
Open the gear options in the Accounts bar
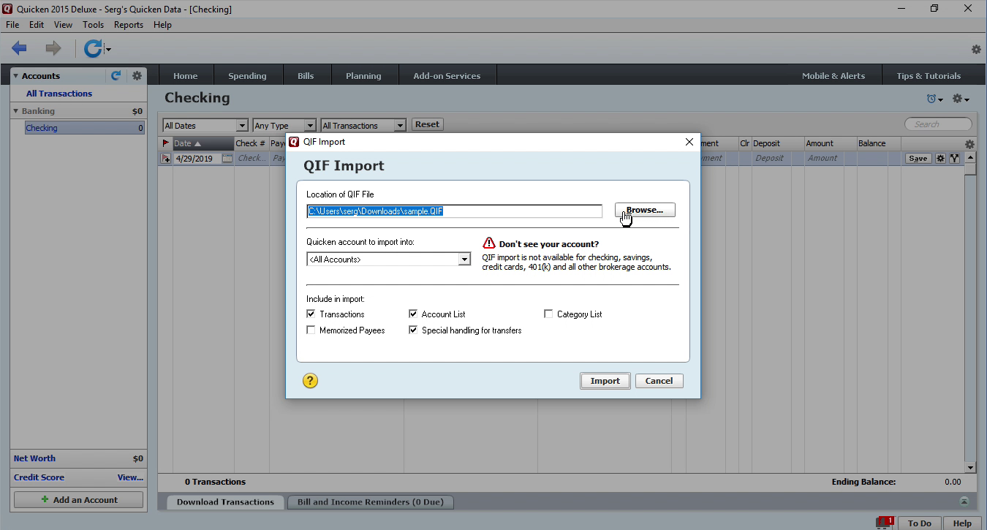point(137,75)
